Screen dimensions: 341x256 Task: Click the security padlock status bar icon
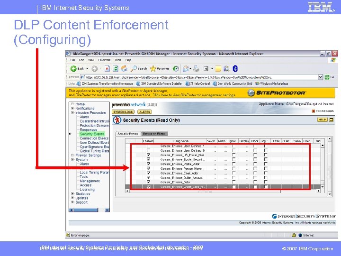pos(294,235)
